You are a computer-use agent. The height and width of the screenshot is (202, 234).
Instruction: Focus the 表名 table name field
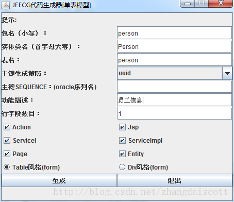[174, 60]
